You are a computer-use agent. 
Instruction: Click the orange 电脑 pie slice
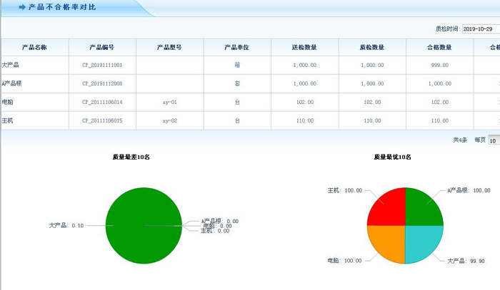tap(387, 244)
